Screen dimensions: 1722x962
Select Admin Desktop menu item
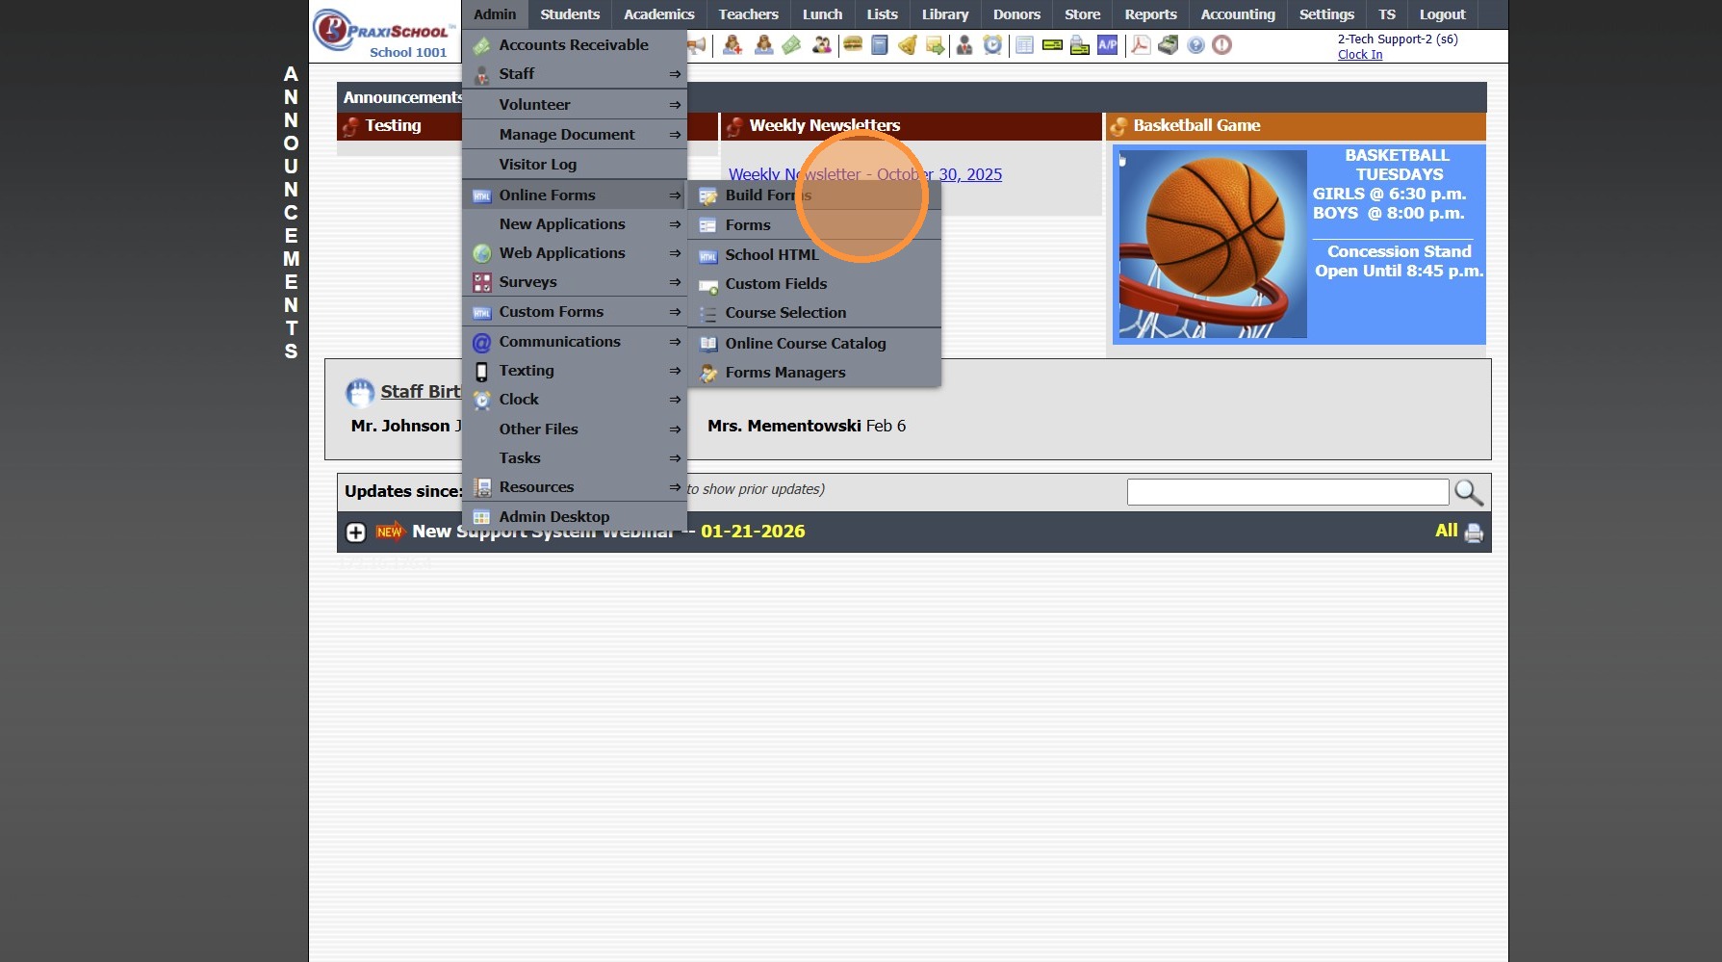coord(575,517)
